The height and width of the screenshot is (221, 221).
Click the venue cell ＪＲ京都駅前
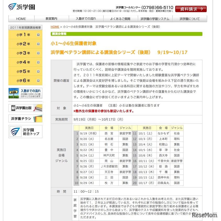click(109, 166)
